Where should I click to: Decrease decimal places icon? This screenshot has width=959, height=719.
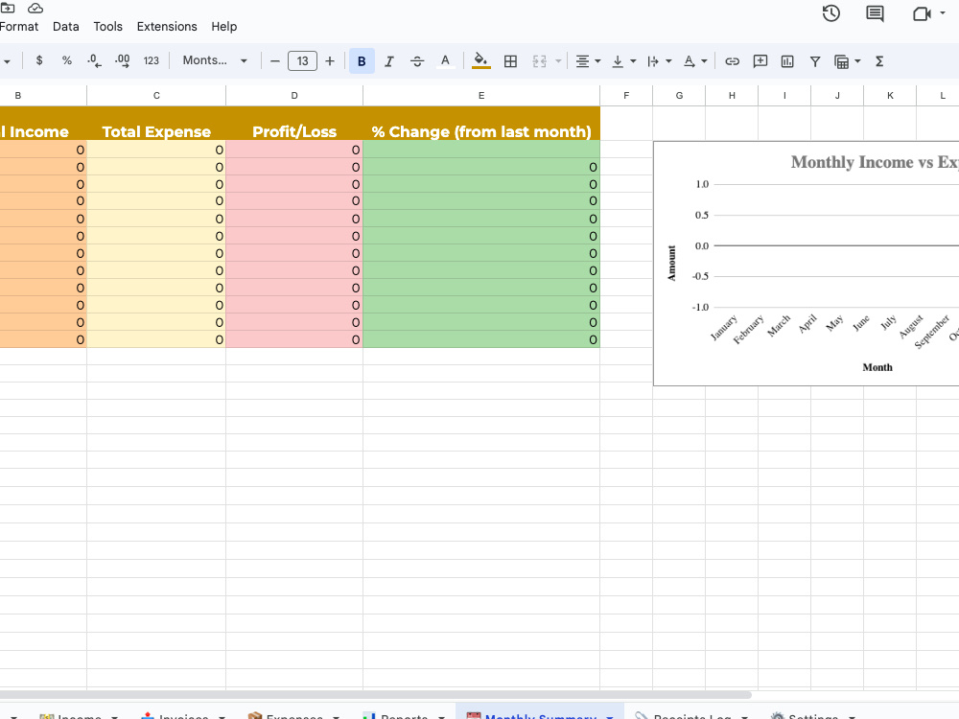click(x=94, y=60)
